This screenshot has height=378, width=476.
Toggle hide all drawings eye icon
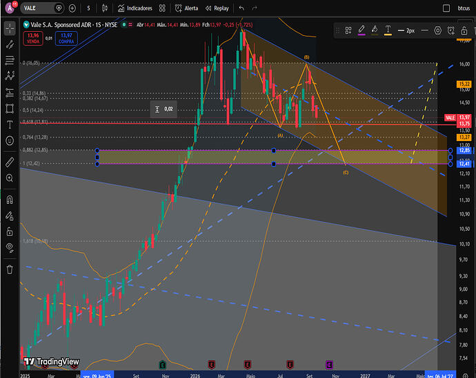click(10, 248)
